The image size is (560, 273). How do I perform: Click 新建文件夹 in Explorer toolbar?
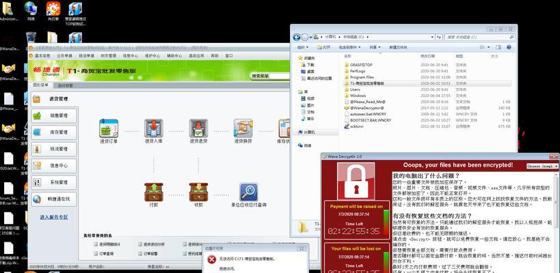(398, 47)
